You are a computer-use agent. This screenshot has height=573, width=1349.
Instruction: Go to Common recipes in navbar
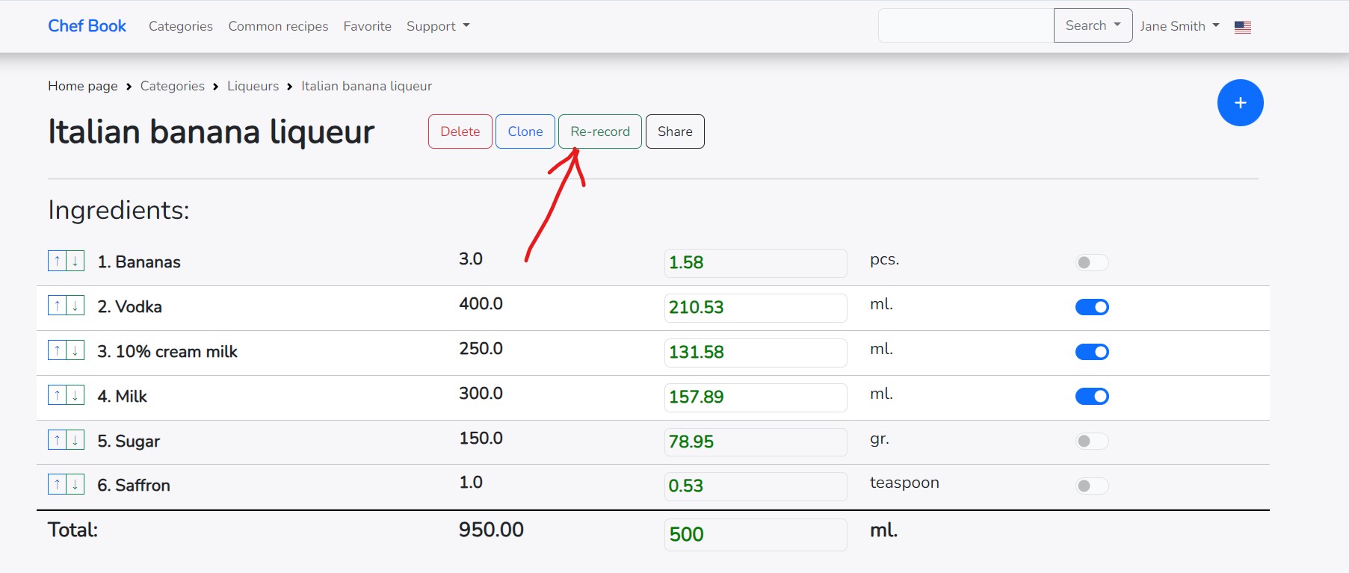pos(278,26)
